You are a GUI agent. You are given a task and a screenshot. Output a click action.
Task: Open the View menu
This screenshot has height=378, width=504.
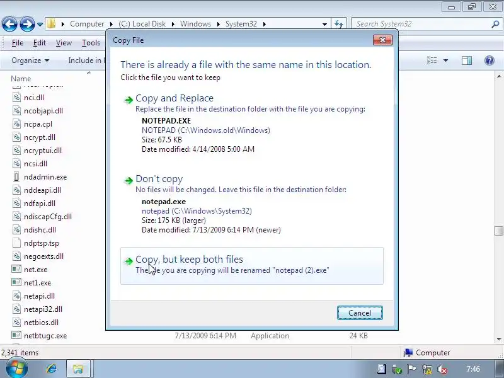coord(64,43)
